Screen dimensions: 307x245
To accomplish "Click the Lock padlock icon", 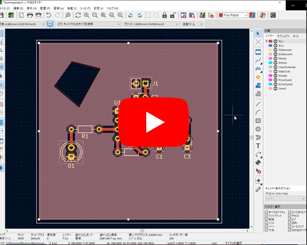I will (x=164, y=15).
